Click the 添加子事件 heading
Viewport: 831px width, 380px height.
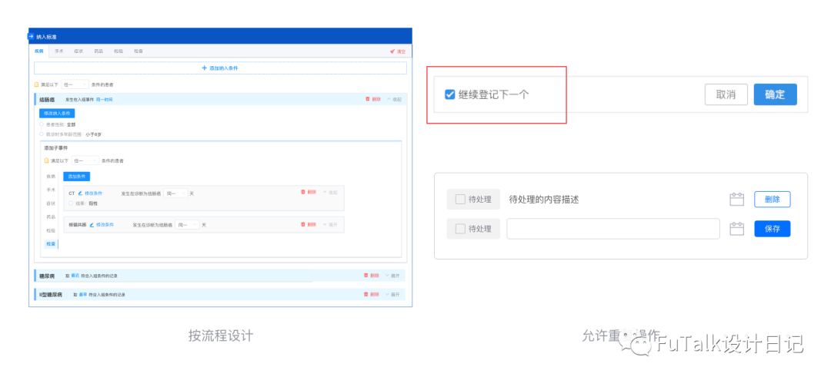click(56, 148)
